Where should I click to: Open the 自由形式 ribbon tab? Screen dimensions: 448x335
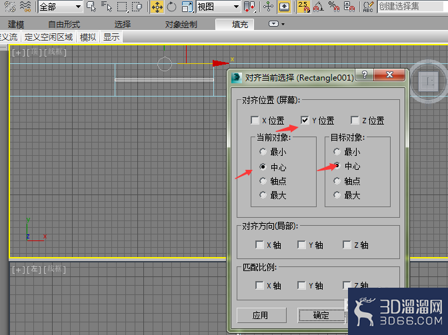(x=64, y=25)
